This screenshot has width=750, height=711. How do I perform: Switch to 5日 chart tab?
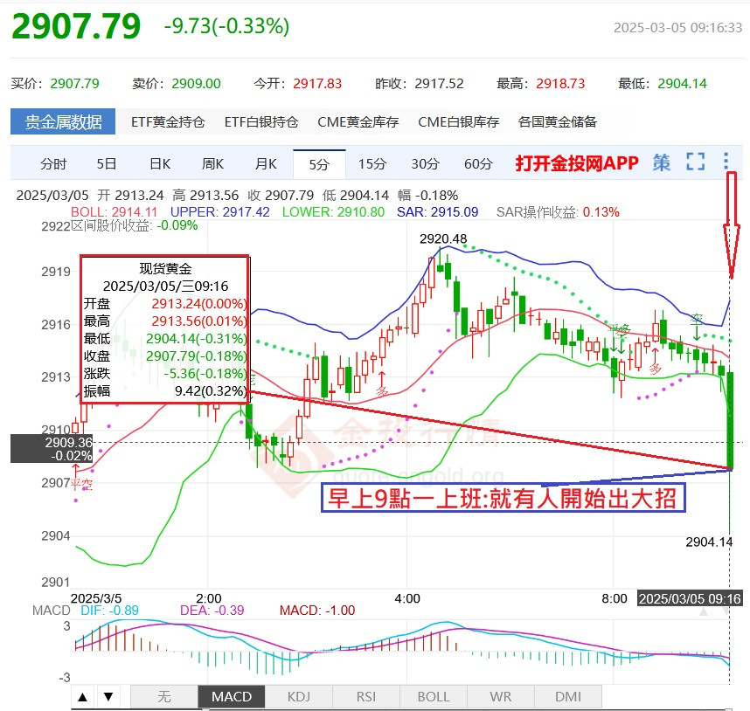pyautogui.click(x=106, y=164)
